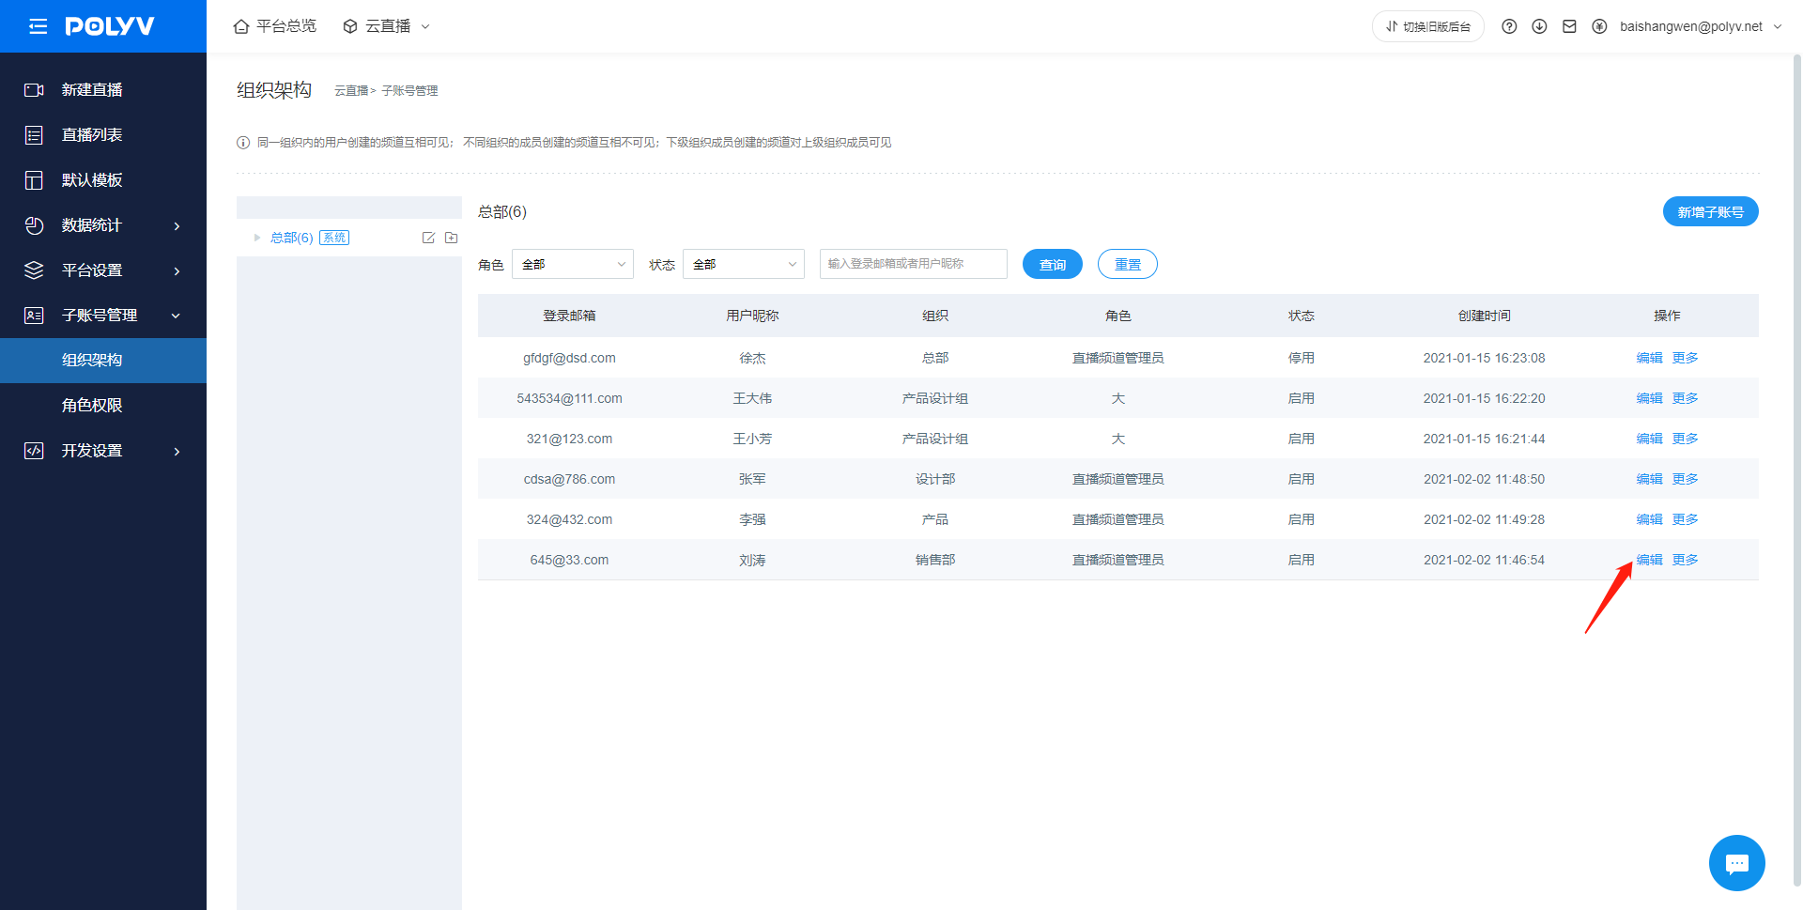Click the nickname 李强 cell
1803x910 pixels.
point(752,519)
